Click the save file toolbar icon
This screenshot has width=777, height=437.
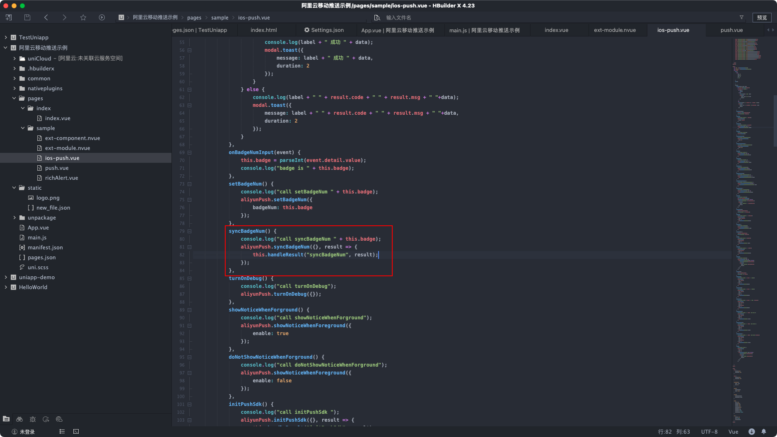pyautogui.click(x=27, y=17)
